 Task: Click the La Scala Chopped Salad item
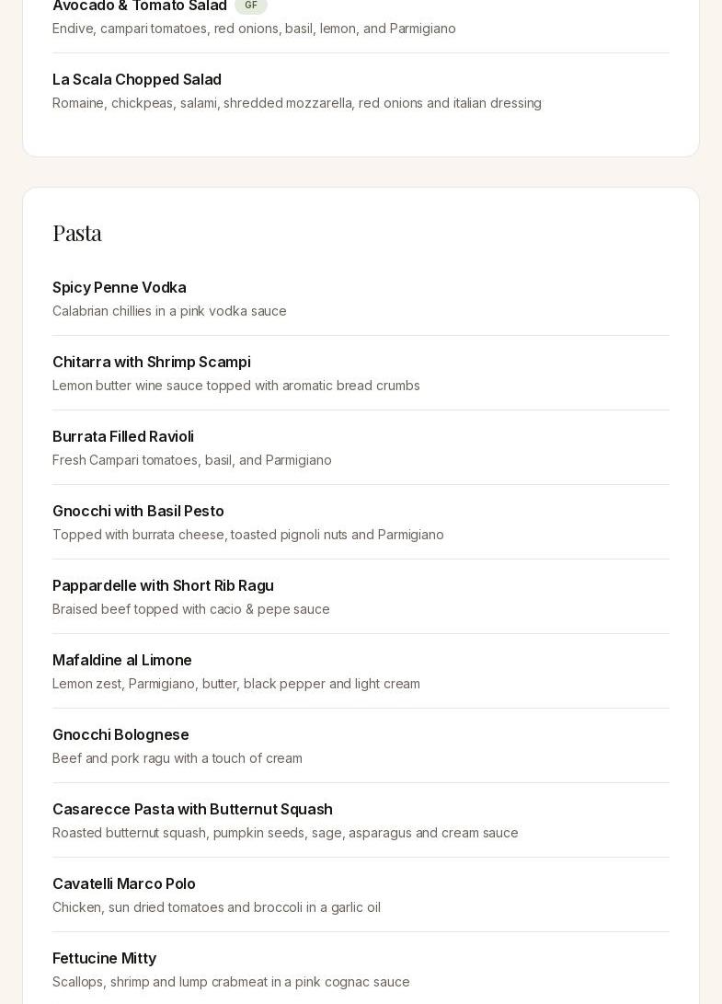click(137, 80)
